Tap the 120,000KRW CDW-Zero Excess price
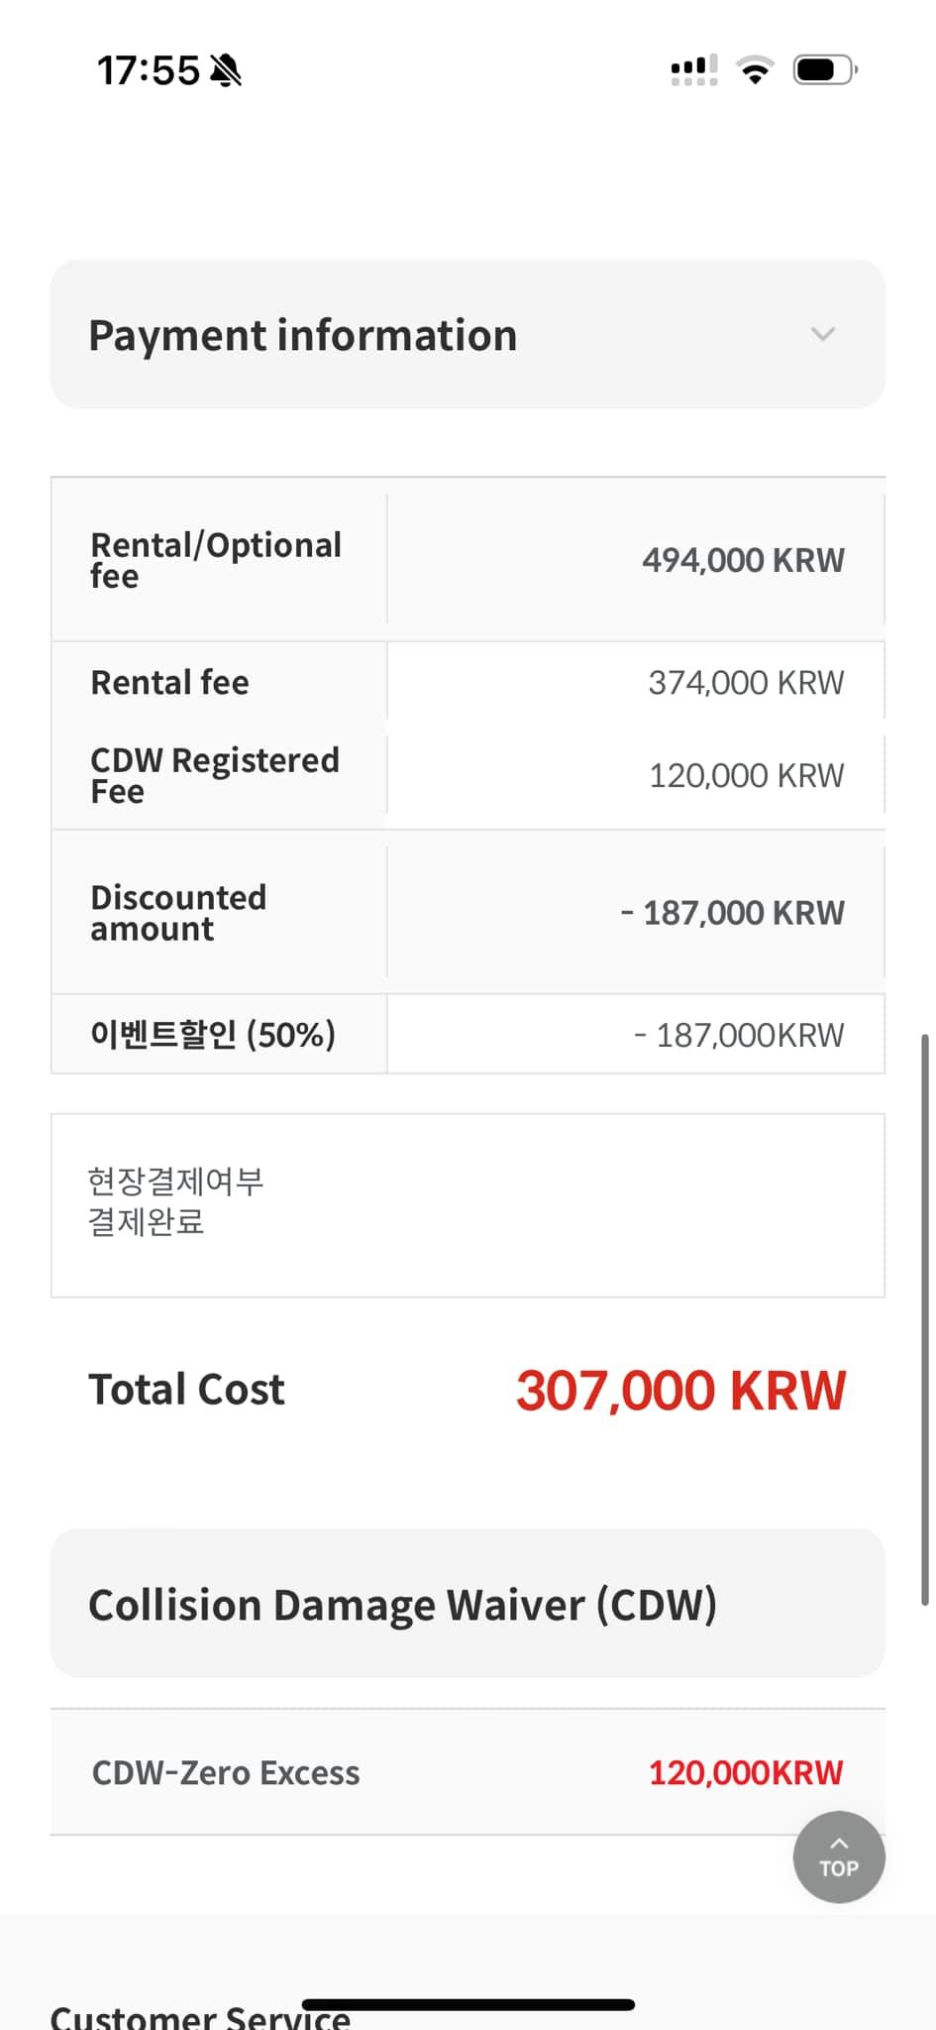The width and height of the screenshot is (936, 2030). pos(745,1772)
